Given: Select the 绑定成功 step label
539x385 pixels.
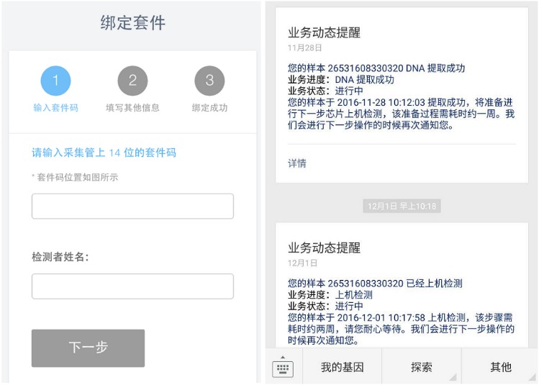Looking at the screenshot, I should pos(209,108).
